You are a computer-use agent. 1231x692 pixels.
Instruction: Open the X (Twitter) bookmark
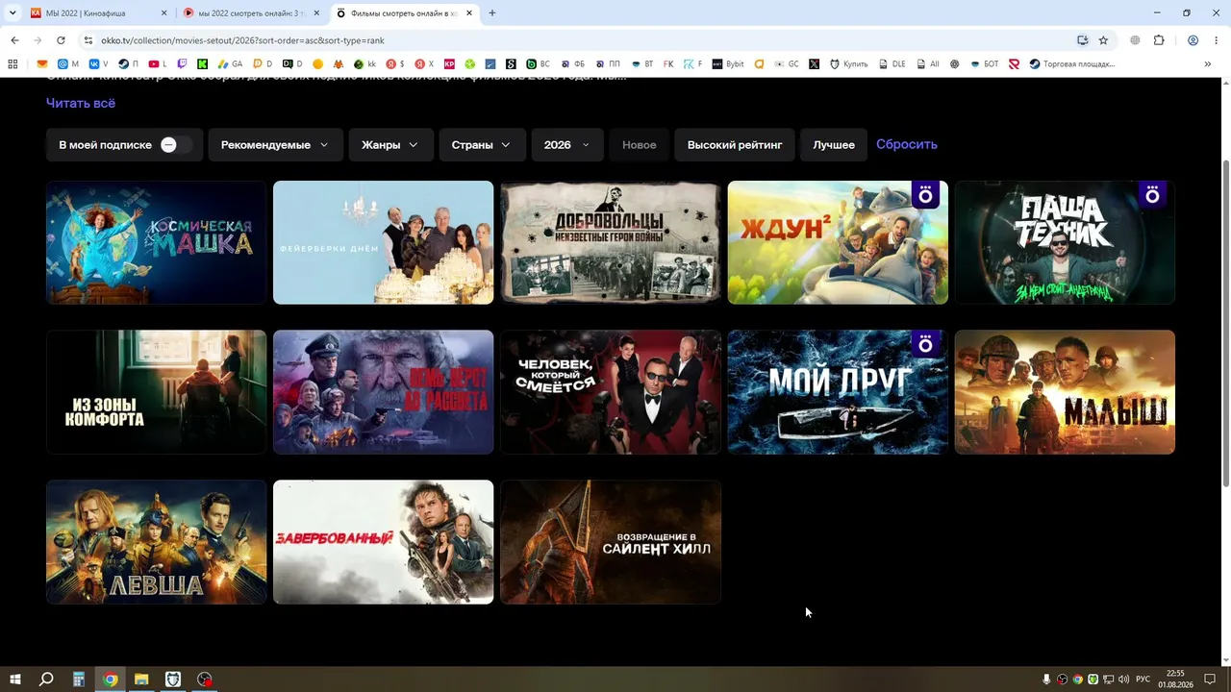[814, 64]
